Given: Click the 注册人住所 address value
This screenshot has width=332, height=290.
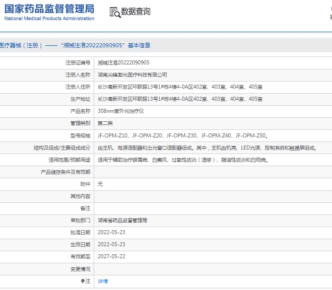Looking at the screenshot, I should 179,87.
